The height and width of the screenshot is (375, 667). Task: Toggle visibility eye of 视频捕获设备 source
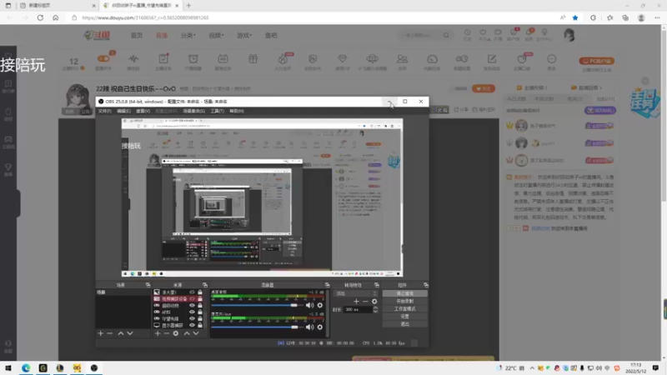[x=192, y=299]
